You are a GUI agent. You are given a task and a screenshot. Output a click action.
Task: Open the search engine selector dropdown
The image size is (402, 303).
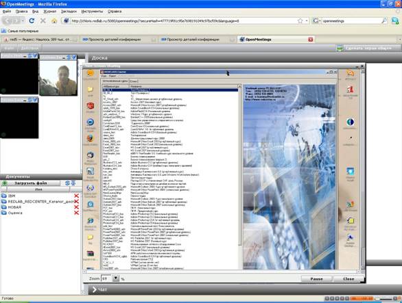(317, 21)
